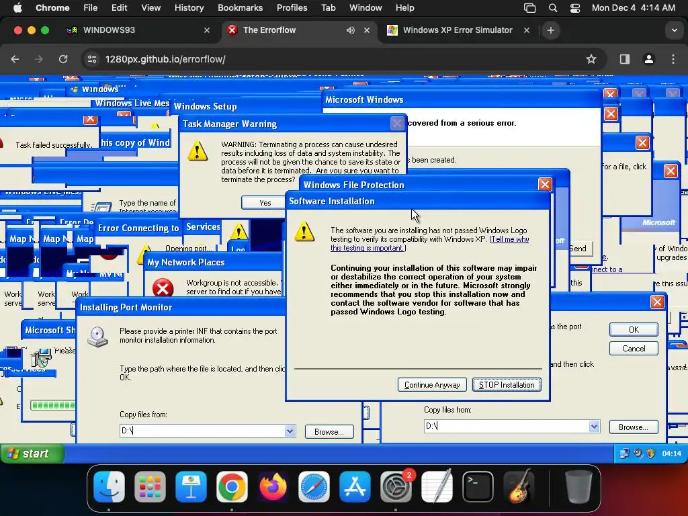Open the Chrome tab search chevron

(675, 30)
